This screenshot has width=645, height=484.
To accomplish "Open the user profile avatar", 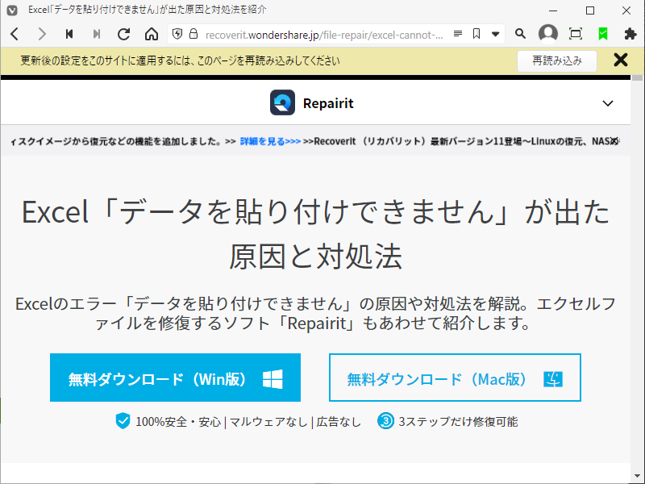I will coord(548,34).
